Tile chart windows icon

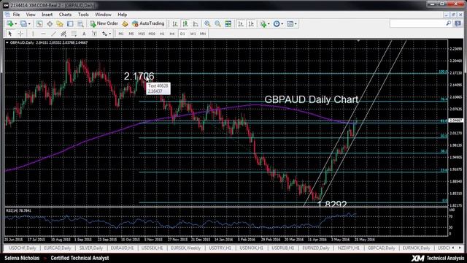pyautogui.click(x=228, y=23)
